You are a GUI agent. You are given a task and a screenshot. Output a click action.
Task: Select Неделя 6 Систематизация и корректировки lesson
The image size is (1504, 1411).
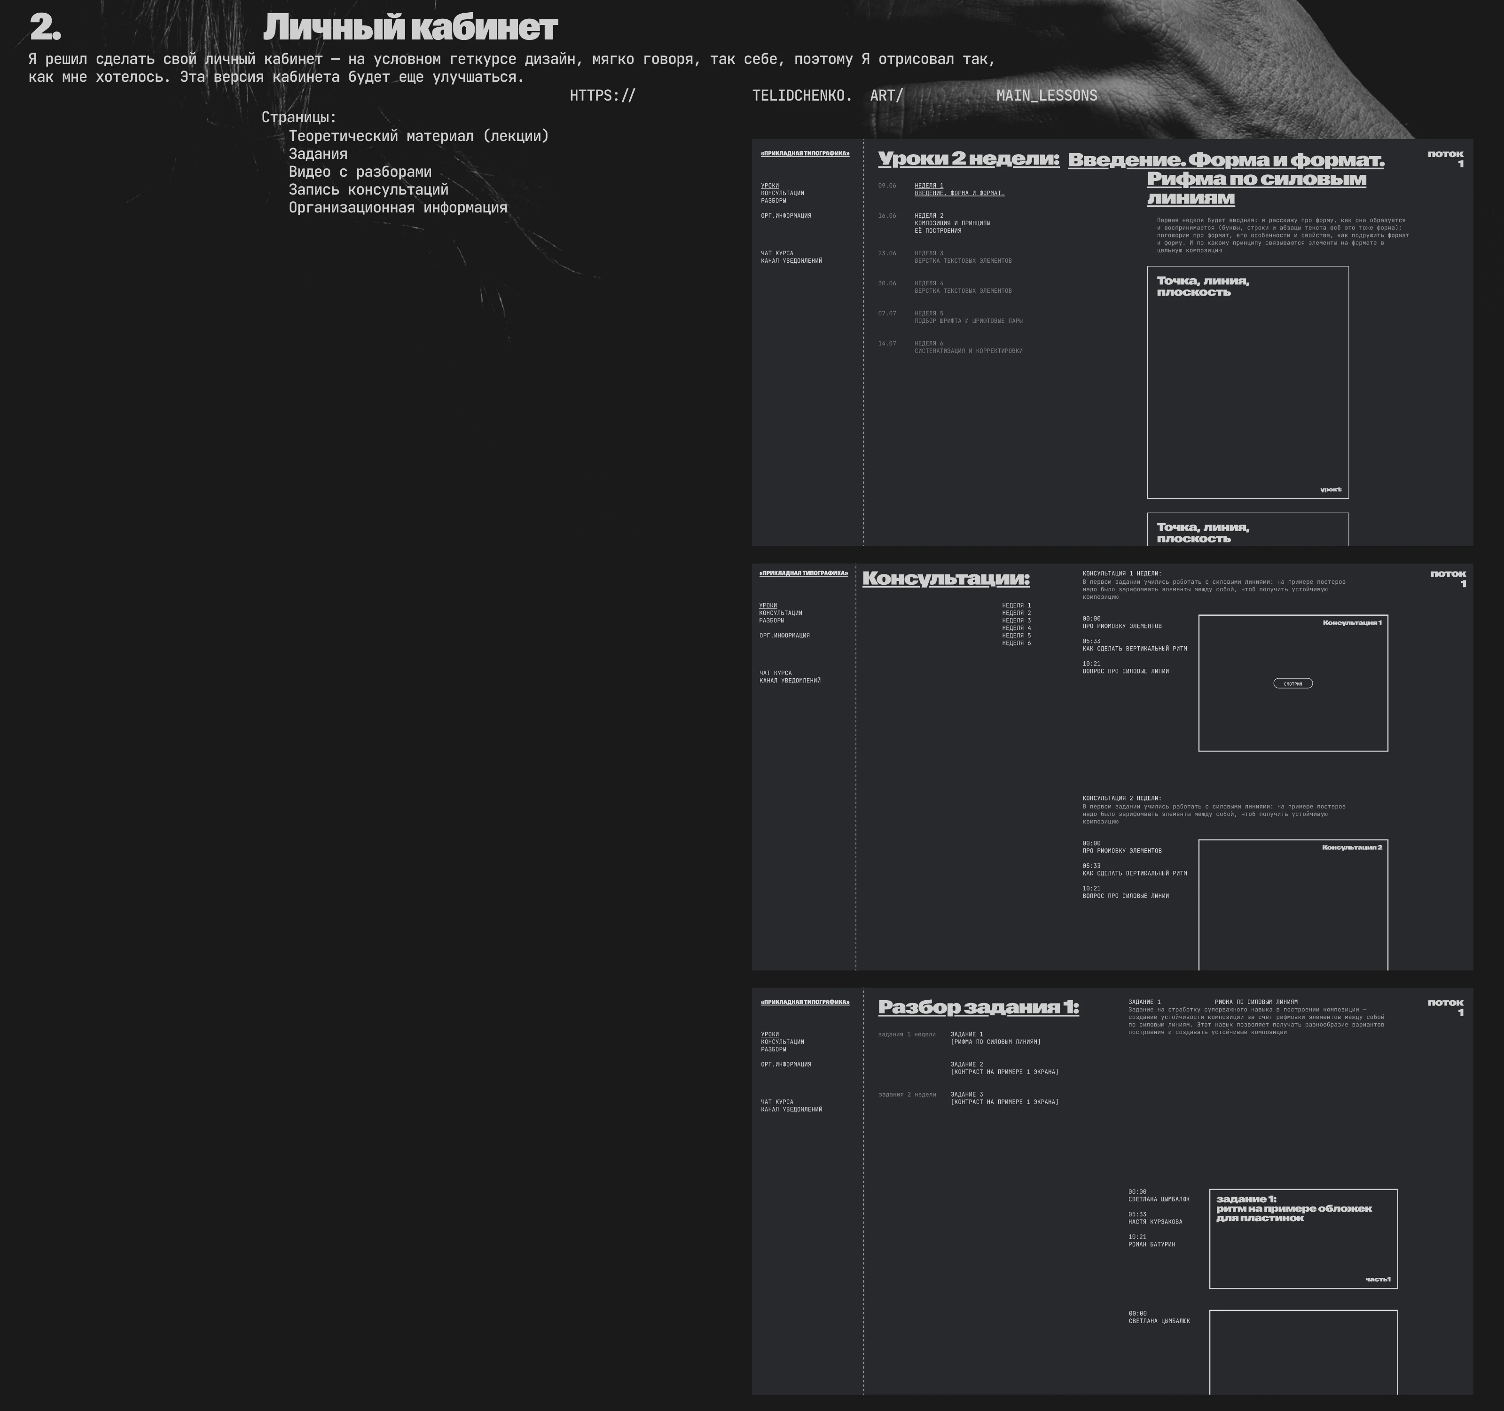click(x=968, y=347)
